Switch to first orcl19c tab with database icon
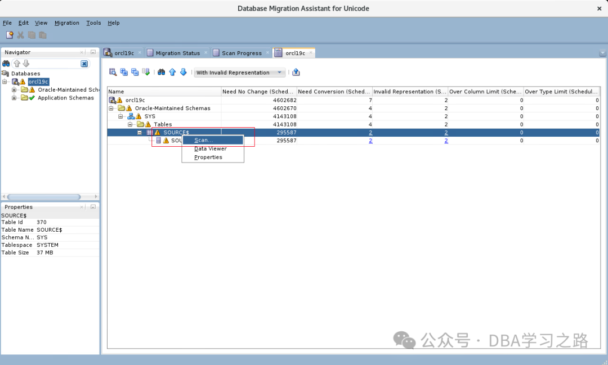The width and height of the screenshot is (608, 365). coord(123,53)
